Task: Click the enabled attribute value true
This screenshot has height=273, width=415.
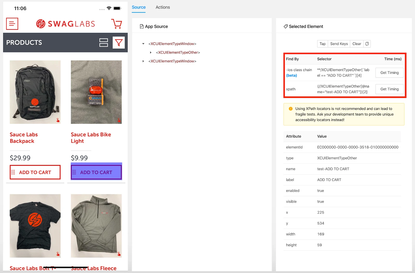Action: point(321,191)
